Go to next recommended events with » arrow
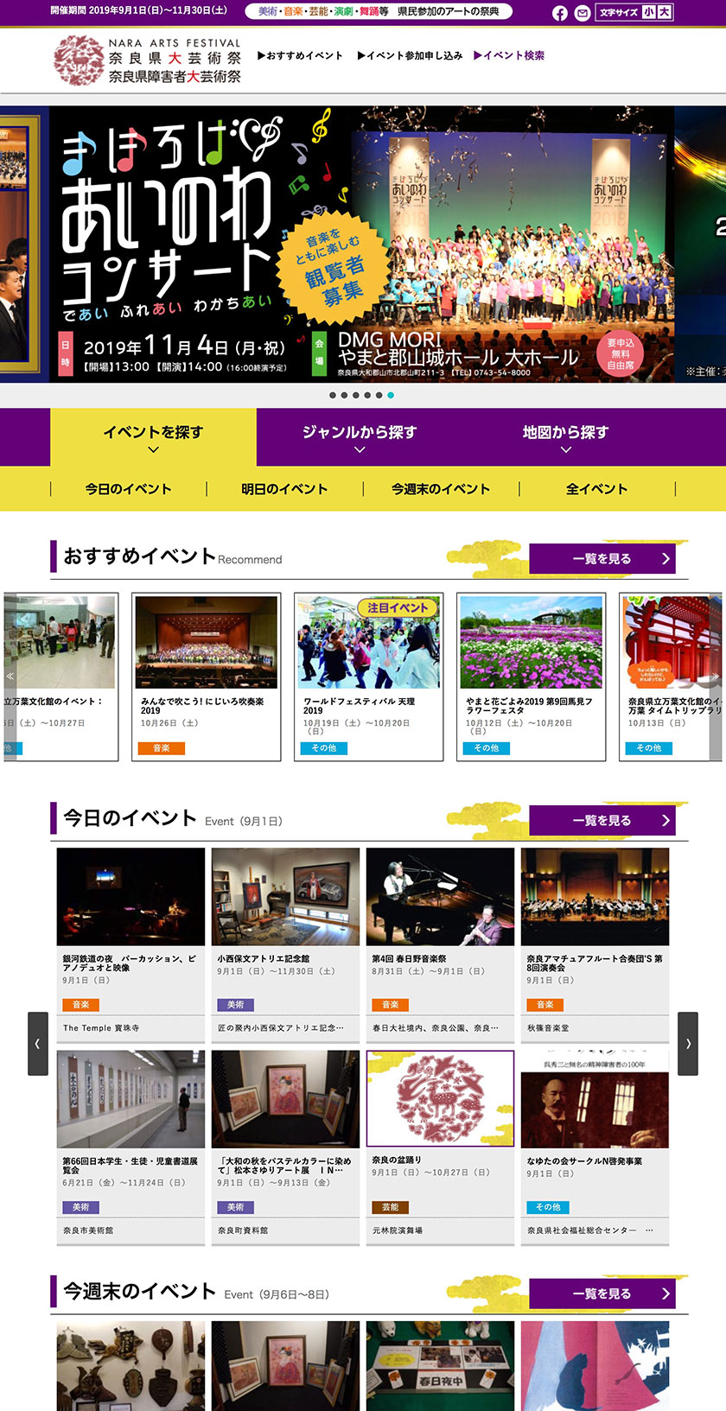Viewport: 726px width, 1411px height. 716,677
